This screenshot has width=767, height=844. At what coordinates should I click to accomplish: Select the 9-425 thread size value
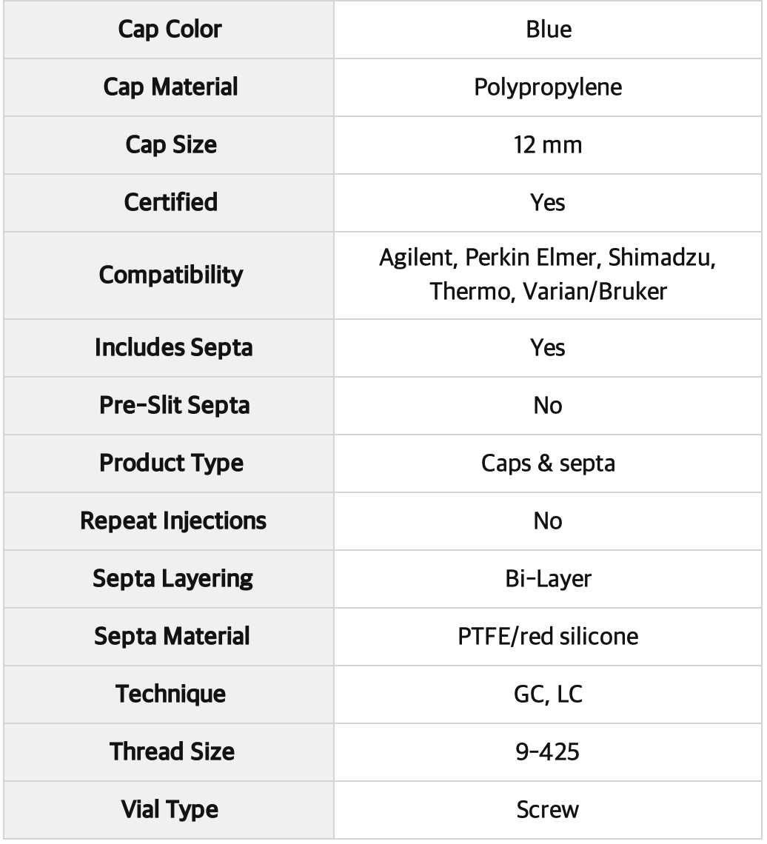pyautogui.click(x=548, y=752)
